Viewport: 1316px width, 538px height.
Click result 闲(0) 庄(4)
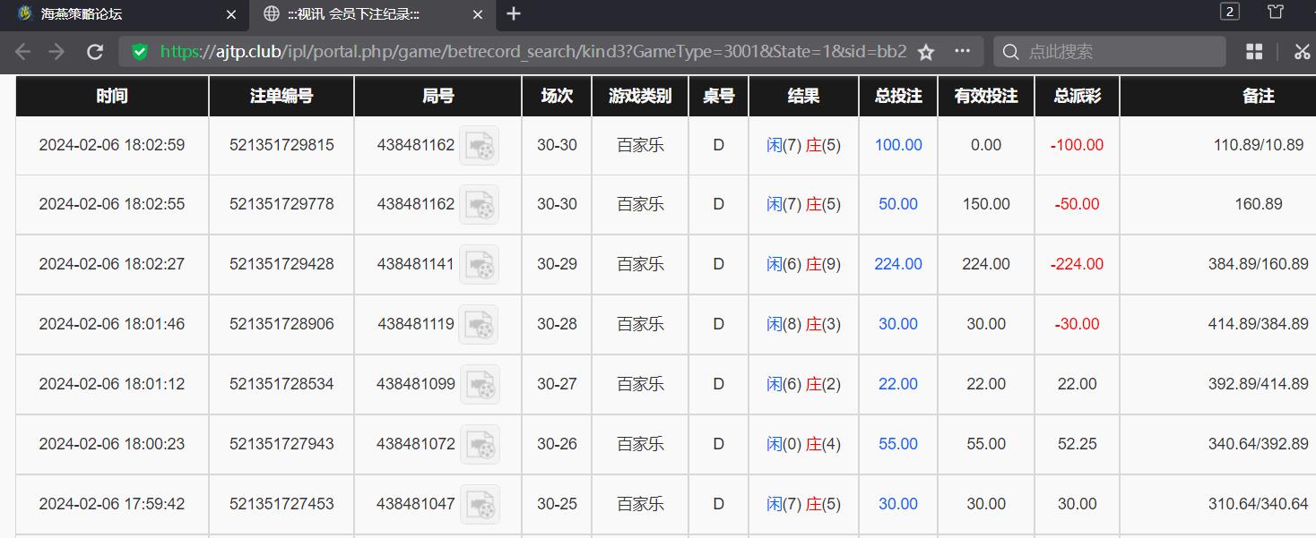803,444
